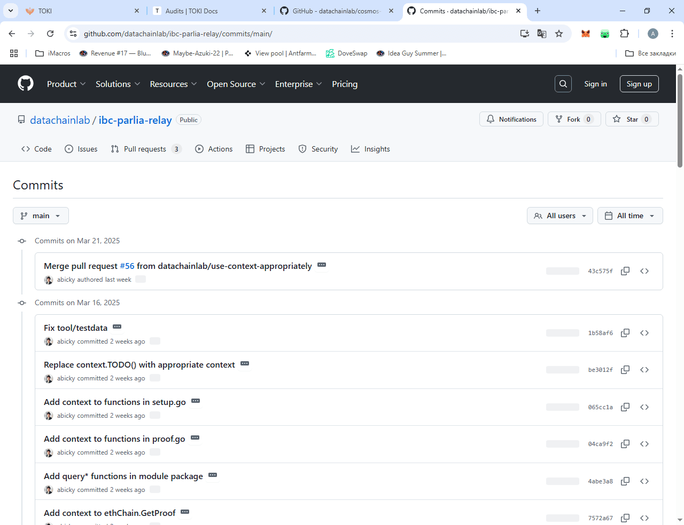Star the ibc-parlia-relay repository
The height and width of the screenshot is (525, 684).
632,119
